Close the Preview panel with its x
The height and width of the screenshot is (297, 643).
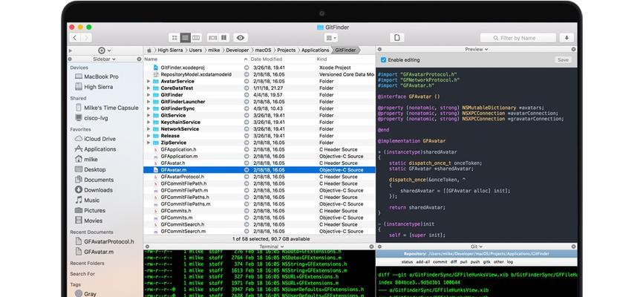pyautogui.click(x=573, y=49)
